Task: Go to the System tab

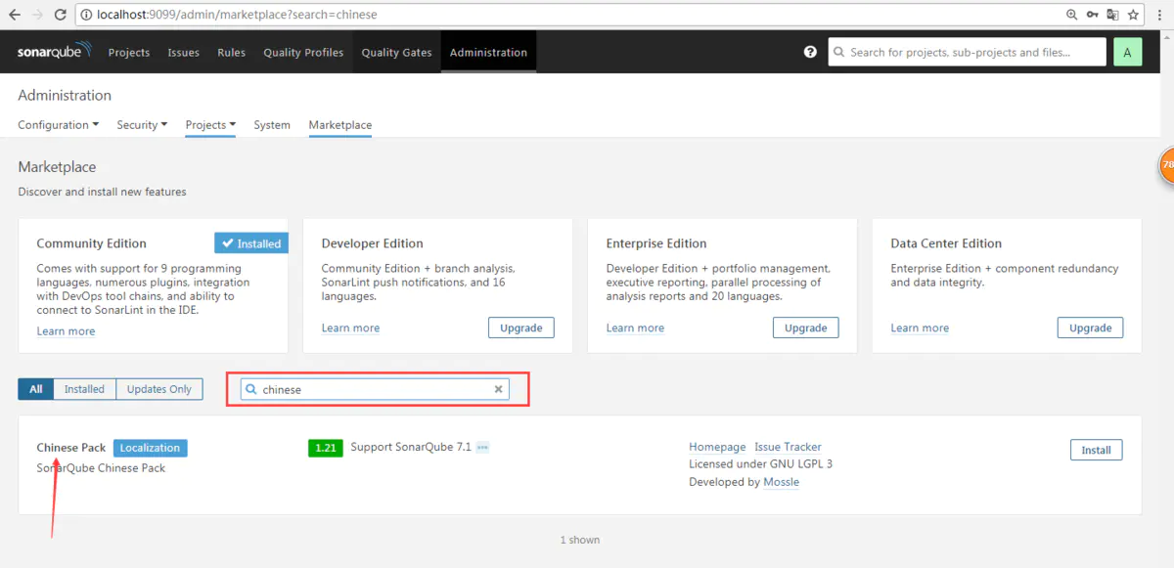Action: point(272,125)
